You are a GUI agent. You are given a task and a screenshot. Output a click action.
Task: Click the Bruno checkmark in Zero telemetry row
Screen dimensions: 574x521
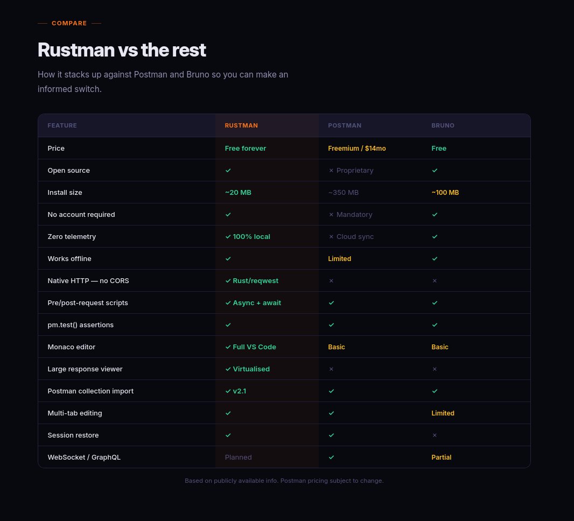435,237
